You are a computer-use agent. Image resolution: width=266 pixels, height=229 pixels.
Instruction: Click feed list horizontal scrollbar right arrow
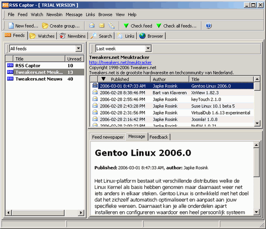click(x=81, y=213)
